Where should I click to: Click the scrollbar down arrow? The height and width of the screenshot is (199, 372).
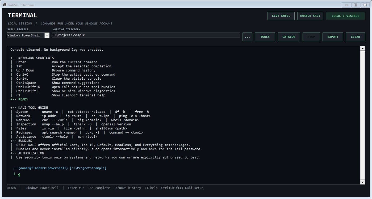click(x=362, y=182)
